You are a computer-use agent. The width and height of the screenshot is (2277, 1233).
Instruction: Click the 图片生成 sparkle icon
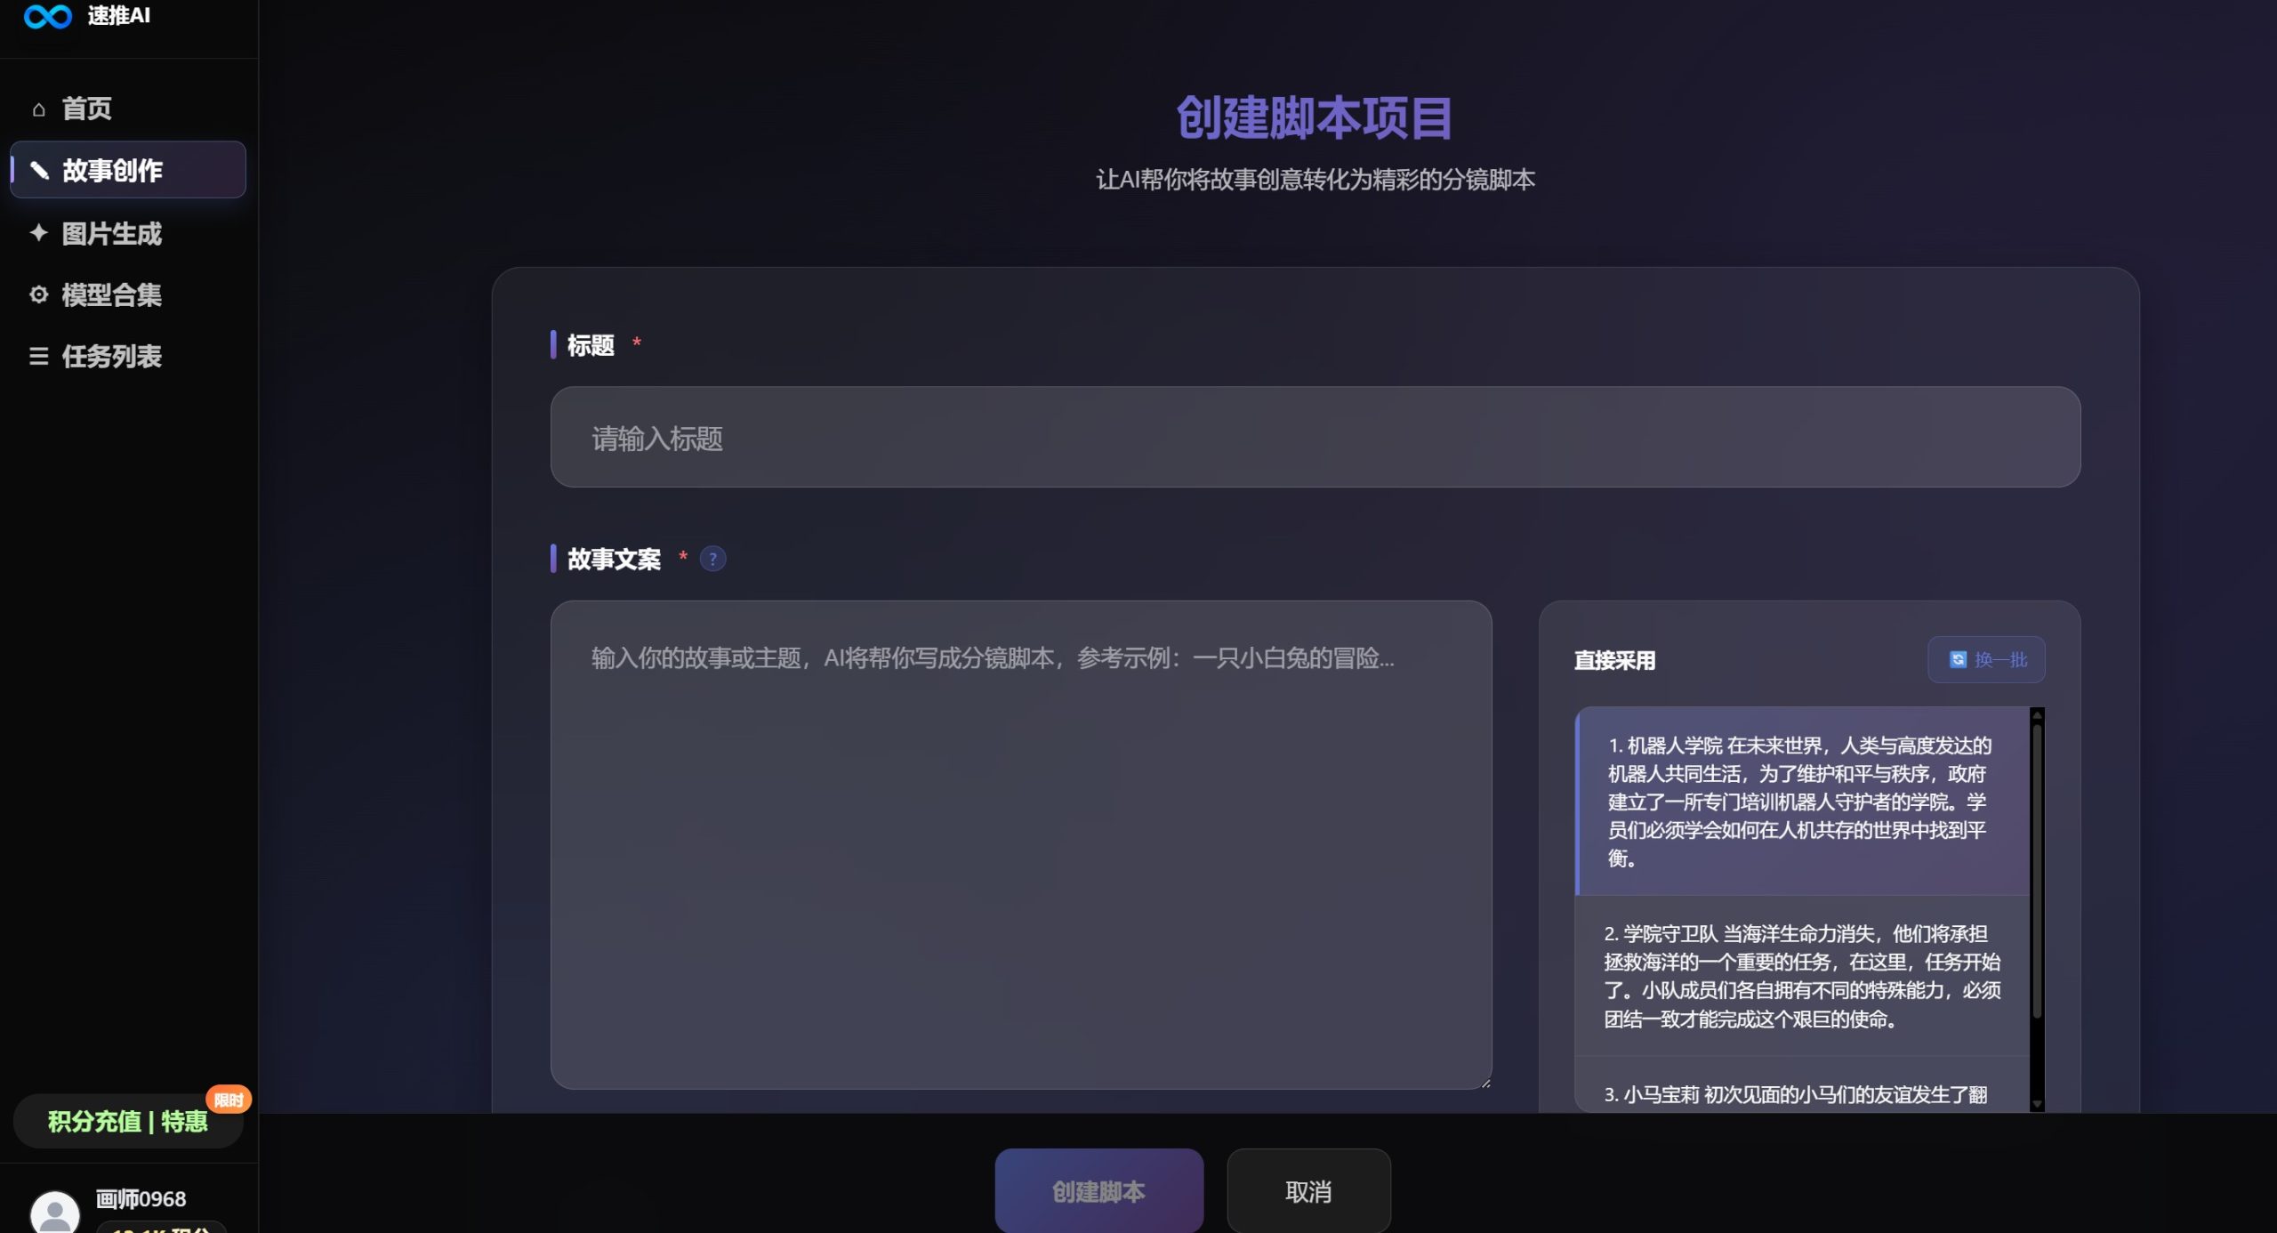(39, 232)
